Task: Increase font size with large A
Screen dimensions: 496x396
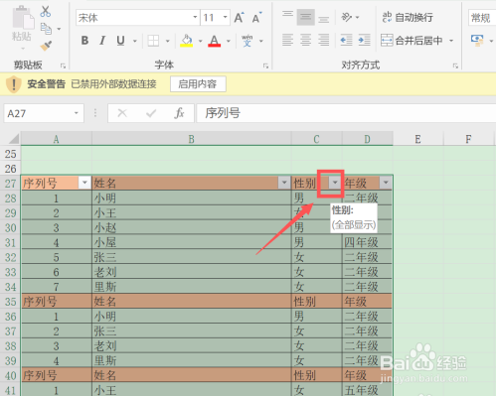Action: point(239,18)
